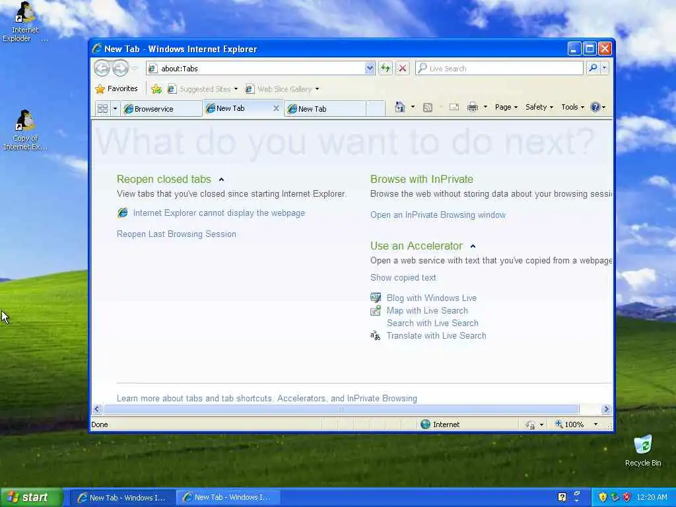Click the 100% zoom level button
This screenshot has width=676, height=507.
(570, 424)
